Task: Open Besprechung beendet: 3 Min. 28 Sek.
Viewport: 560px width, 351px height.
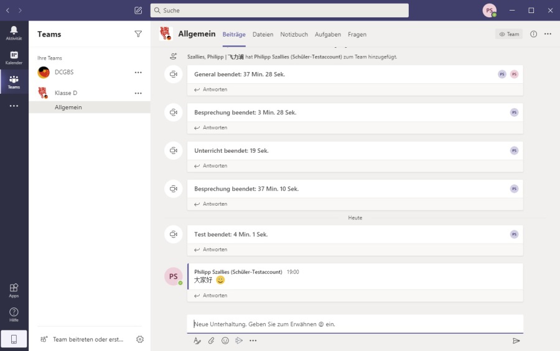Action: [x=245, y=112]
